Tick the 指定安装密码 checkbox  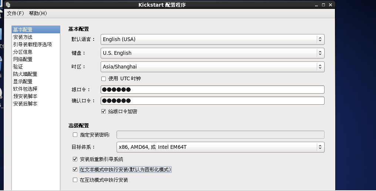pyautogui.click(x=75, y=135)
